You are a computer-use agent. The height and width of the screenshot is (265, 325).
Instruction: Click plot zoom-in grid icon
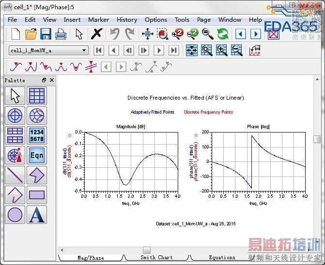221,50
